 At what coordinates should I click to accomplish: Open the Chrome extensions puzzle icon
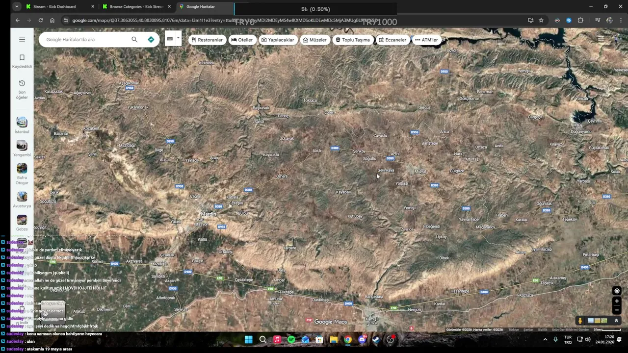click(x=580, y=20)
